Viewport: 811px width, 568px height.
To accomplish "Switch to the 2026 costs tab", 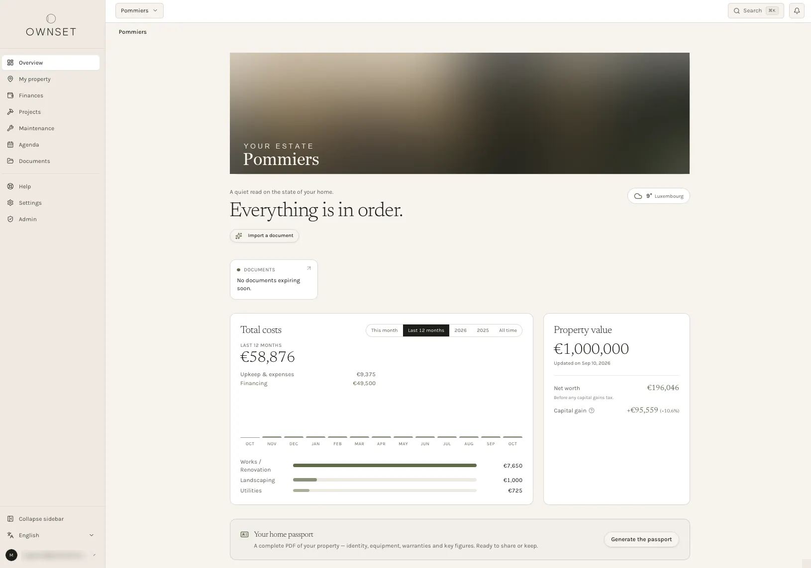I will pos(460,330).
